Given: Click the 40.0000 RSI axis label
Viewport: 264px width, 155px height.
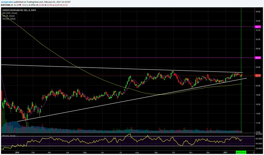Looking at the screenshot, I should pos(259,144).
